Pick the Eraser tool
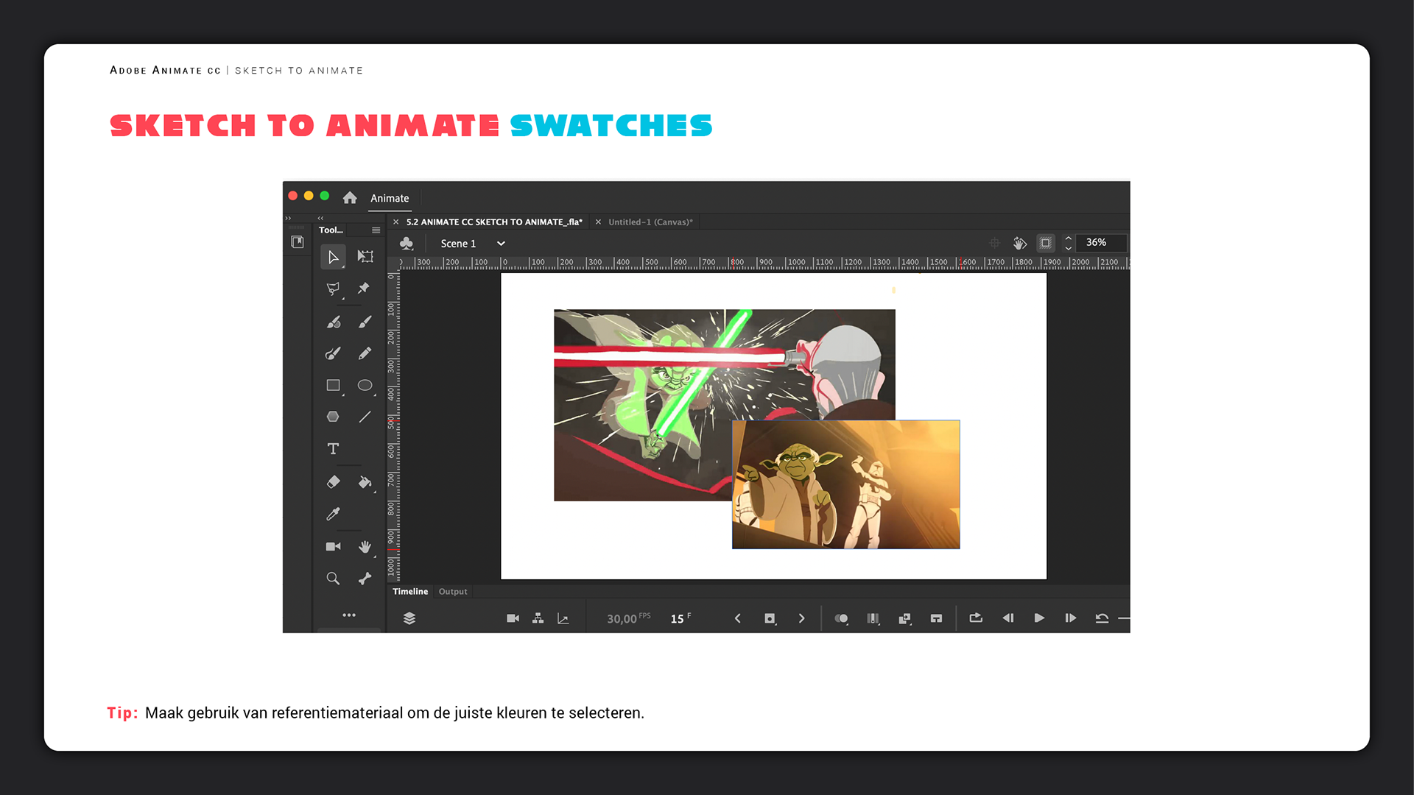Screen dimensions: 1414x795 coord(333,482)
